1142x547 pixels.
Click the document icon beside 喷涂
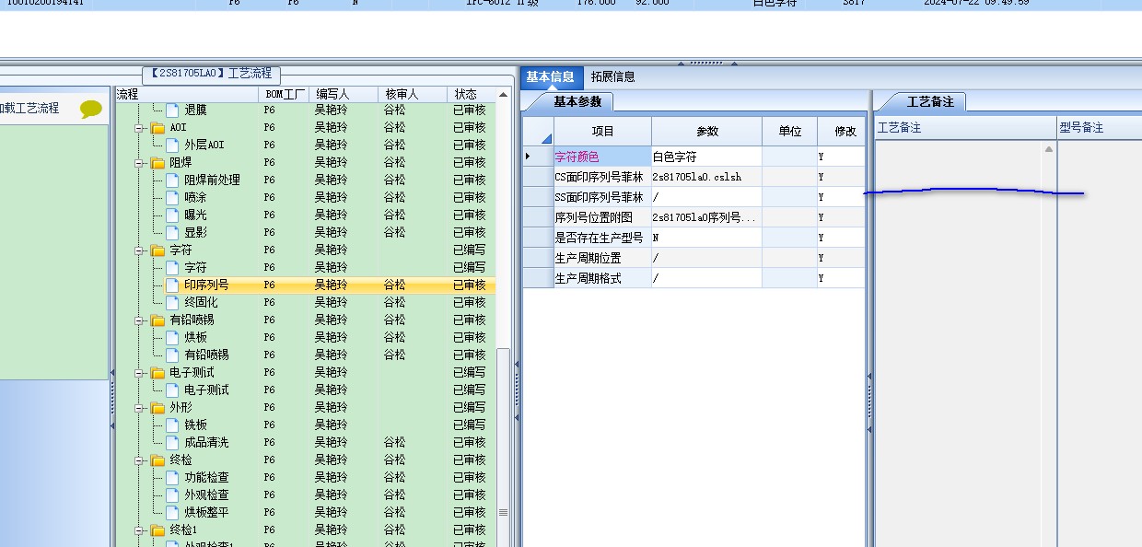click(172, 198)
